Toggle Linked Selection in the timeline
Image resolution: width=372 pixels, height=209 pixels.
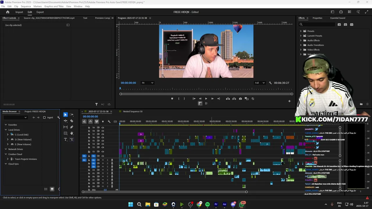[x=96, y=121]
